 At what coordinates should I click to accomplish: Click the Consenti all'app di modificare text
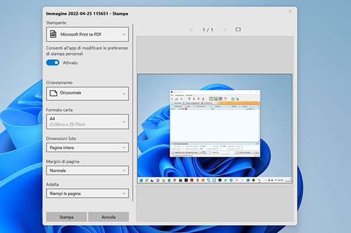[87, 51]
